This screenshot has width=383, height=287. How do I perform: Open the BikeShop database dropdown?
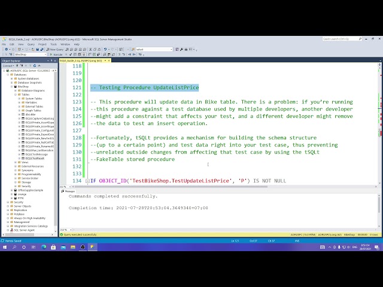click(45, 54)
